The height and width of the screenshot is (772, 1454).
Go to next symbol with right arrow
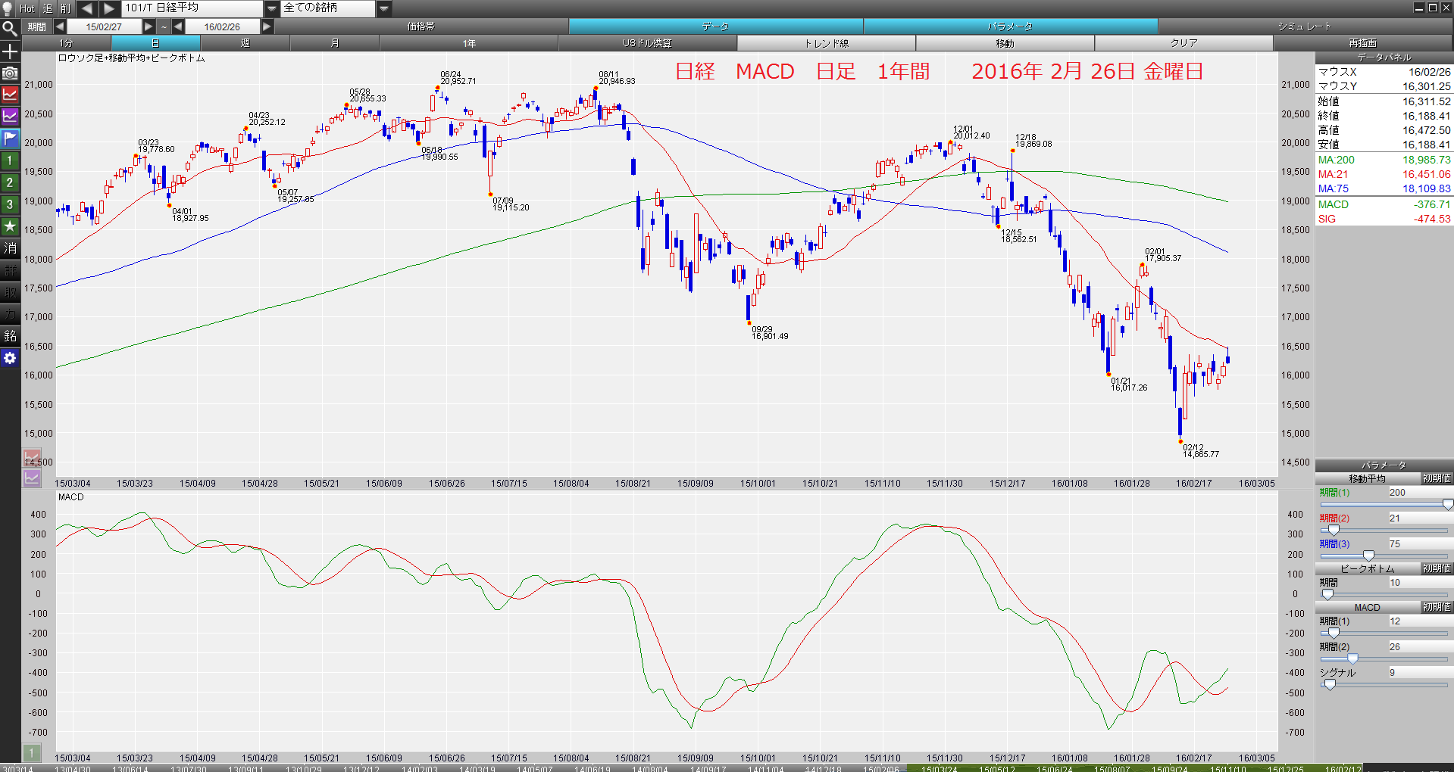(x=110, y=8)
